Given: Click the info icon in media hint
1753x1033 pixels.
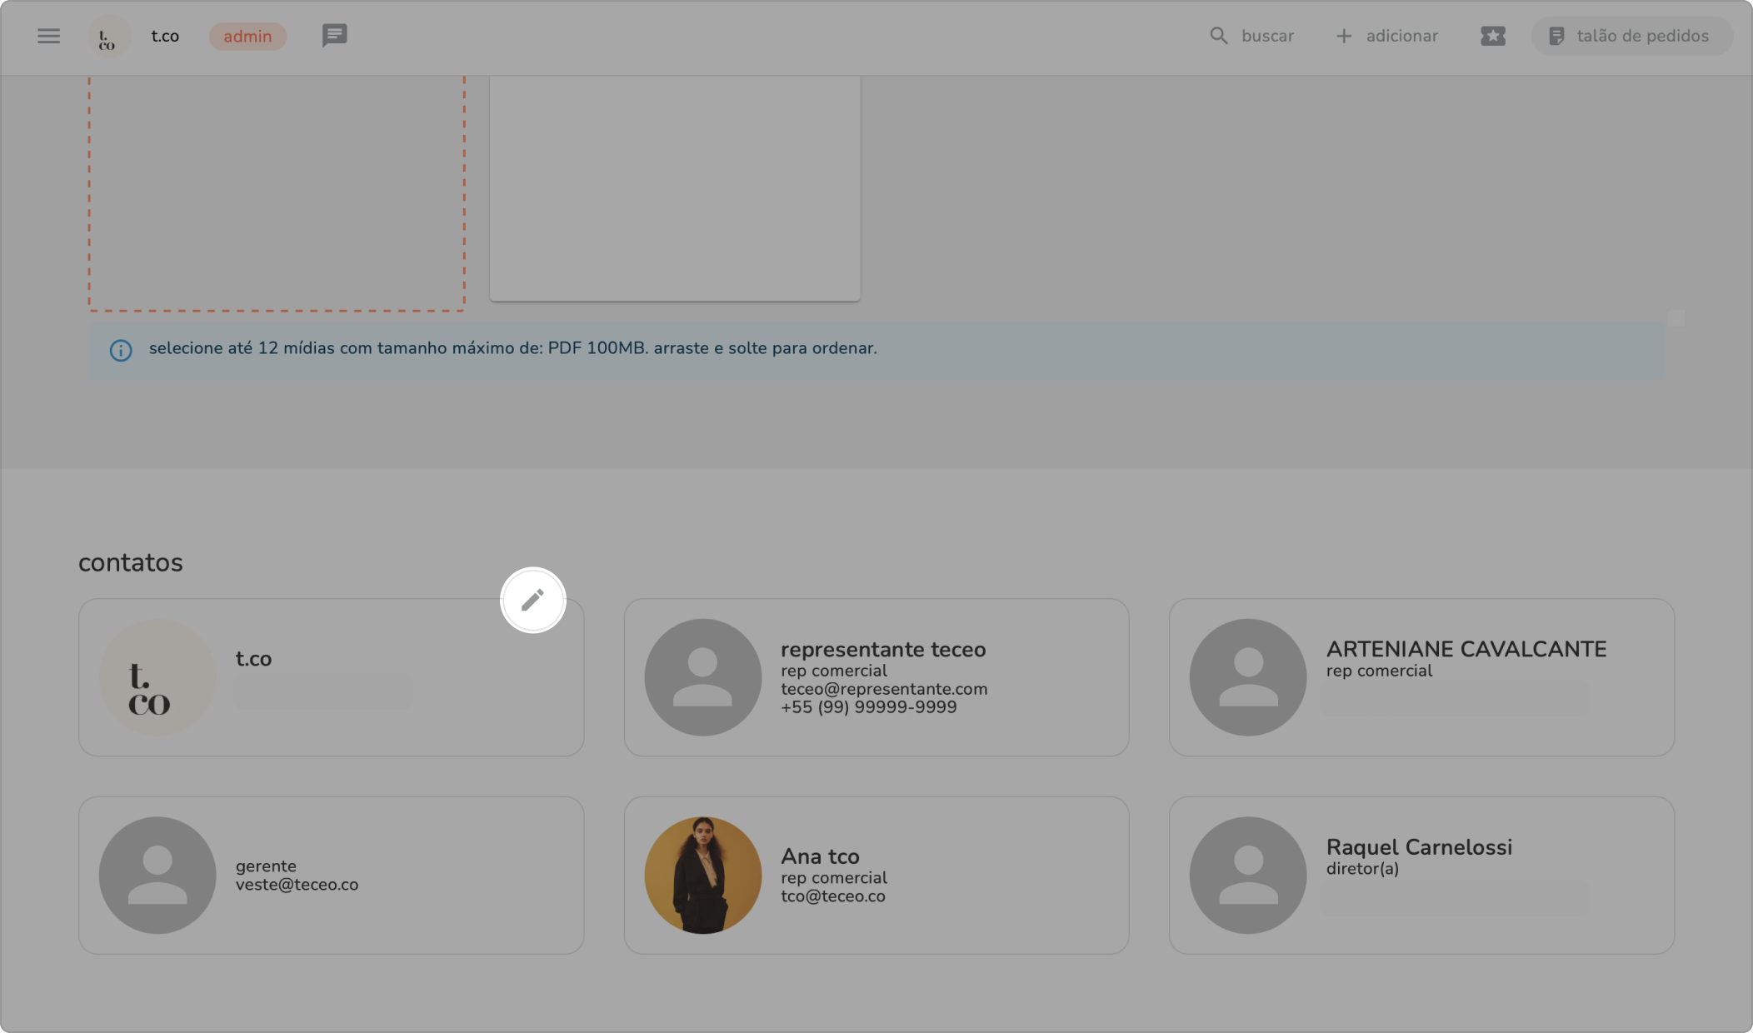Looking at the screenshot, I should click(121, 350).
